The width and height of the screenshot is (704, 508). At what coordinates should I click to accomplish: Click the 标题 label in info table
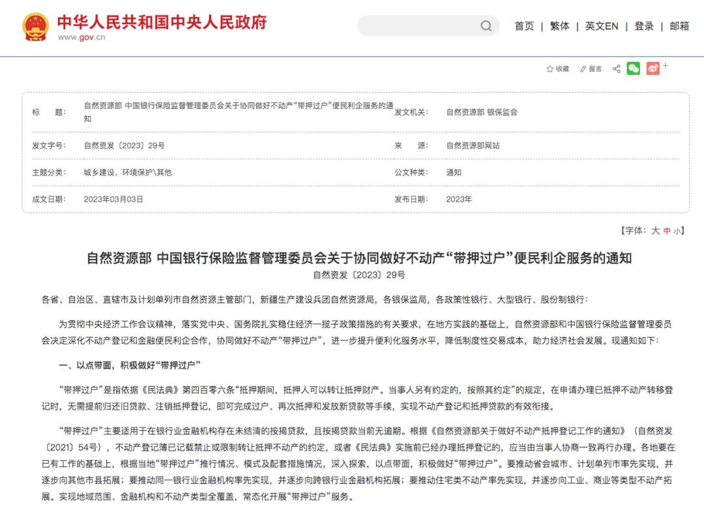point(49,112)
